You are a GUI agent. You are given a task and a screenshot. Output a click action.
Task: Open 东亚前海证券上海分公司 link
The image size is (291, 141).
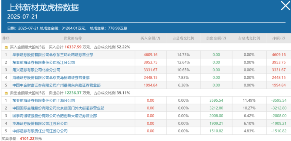[44, 101]
